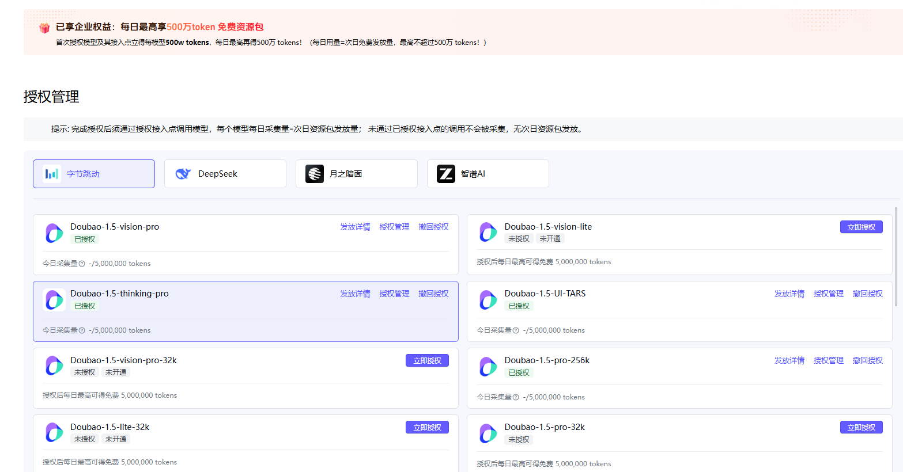Click help icon beside Doubao-1.5-UI-TARS 今日采集量
Screen dimensions: 903x472
pos(516,330)
